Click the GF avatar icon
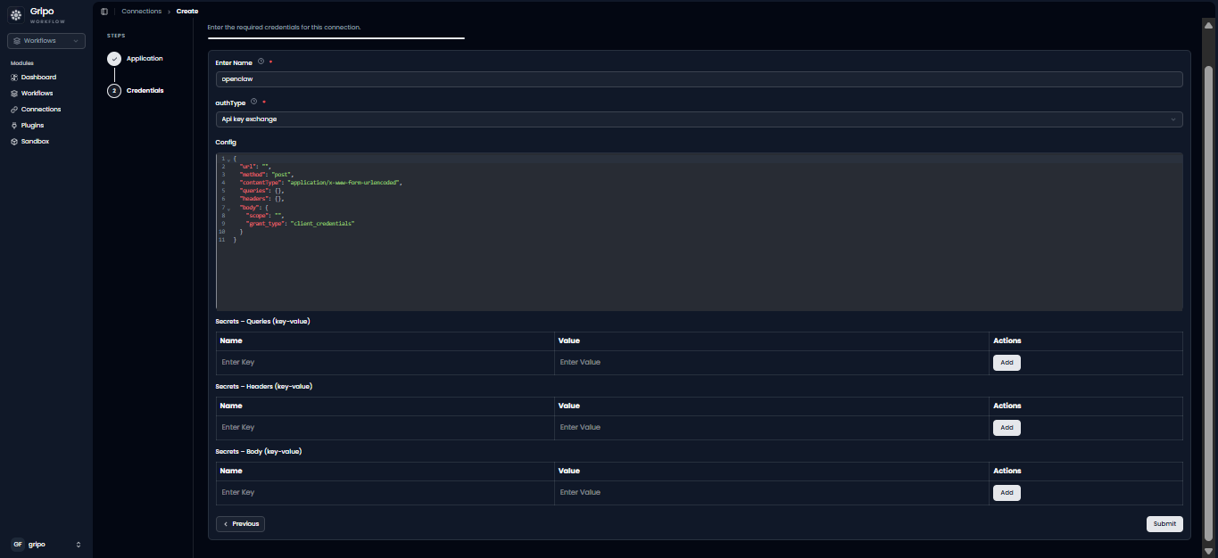1218x558 pixels. (x=18, y=544)
